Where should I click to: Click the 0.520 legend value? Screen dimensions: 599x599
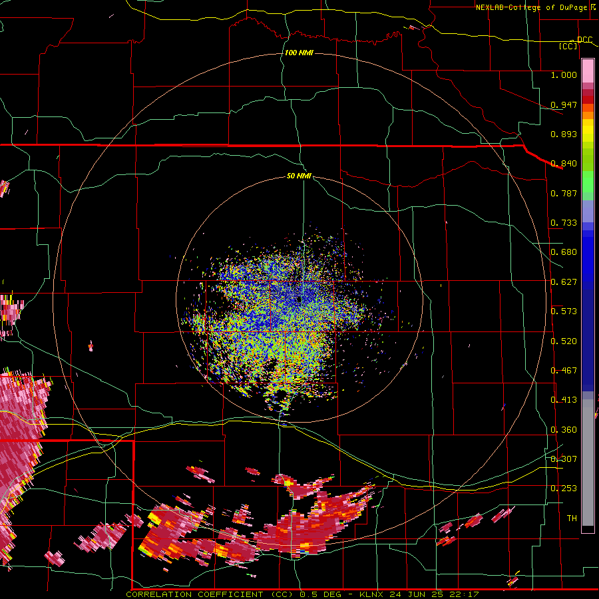(564, 341)
